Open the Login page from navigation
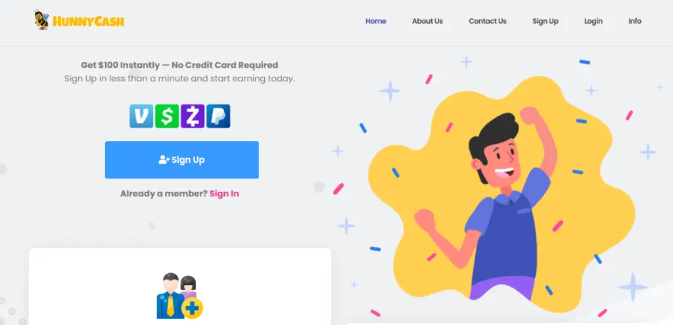The image size is (673, 325). coord(593,21)
